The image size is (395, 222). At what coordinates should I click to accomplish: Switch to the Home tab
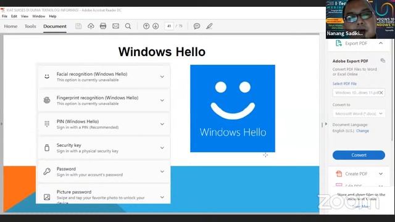[11, 26]
